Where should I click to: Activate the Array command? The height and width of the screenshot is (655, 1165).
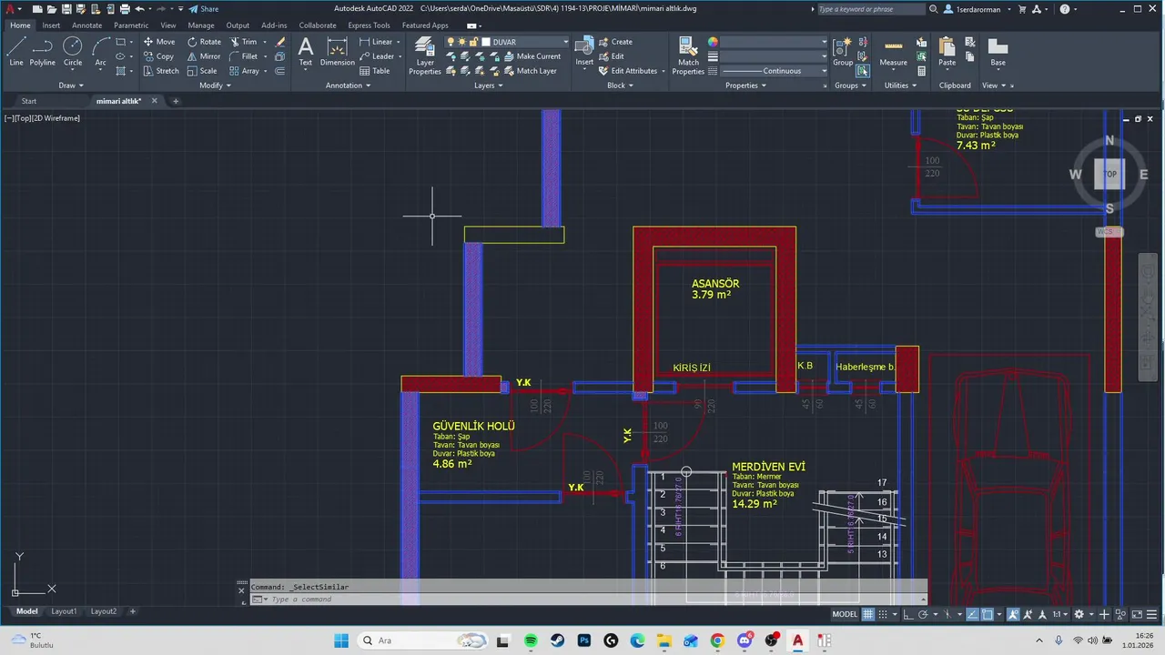click(x=245, y=71)
